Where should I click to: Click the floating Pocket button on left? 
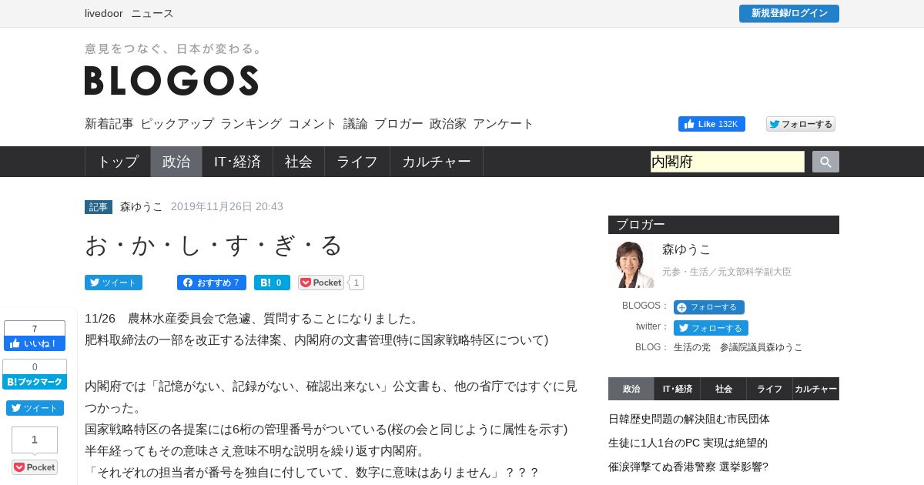pos(35,467)
